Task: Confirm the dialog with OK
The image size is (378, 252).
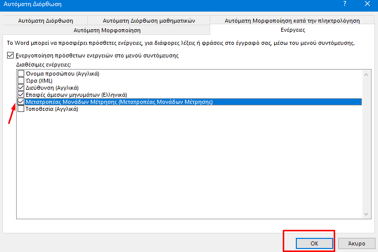Action: coord(314,243)
